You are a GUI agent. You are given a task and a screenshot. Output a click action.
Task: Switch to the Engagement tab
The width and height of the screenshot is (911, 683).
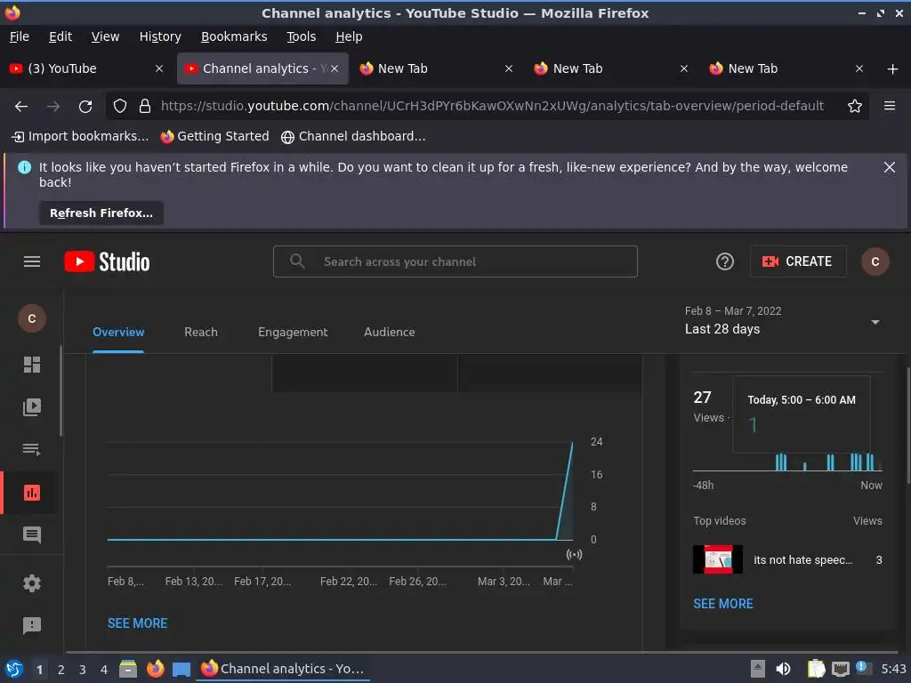pos(293,333)
